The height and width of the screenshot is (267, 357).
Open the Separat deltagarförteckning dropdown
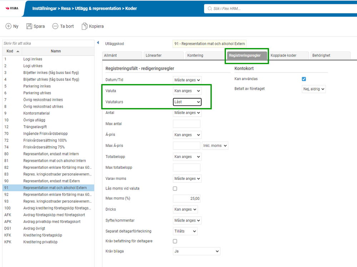pos(185,231)
